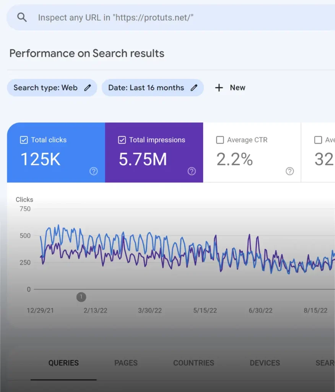Edit Search type filter pencil icon
The width and height of the screenshot is (335, 392).
pos(88,88)
